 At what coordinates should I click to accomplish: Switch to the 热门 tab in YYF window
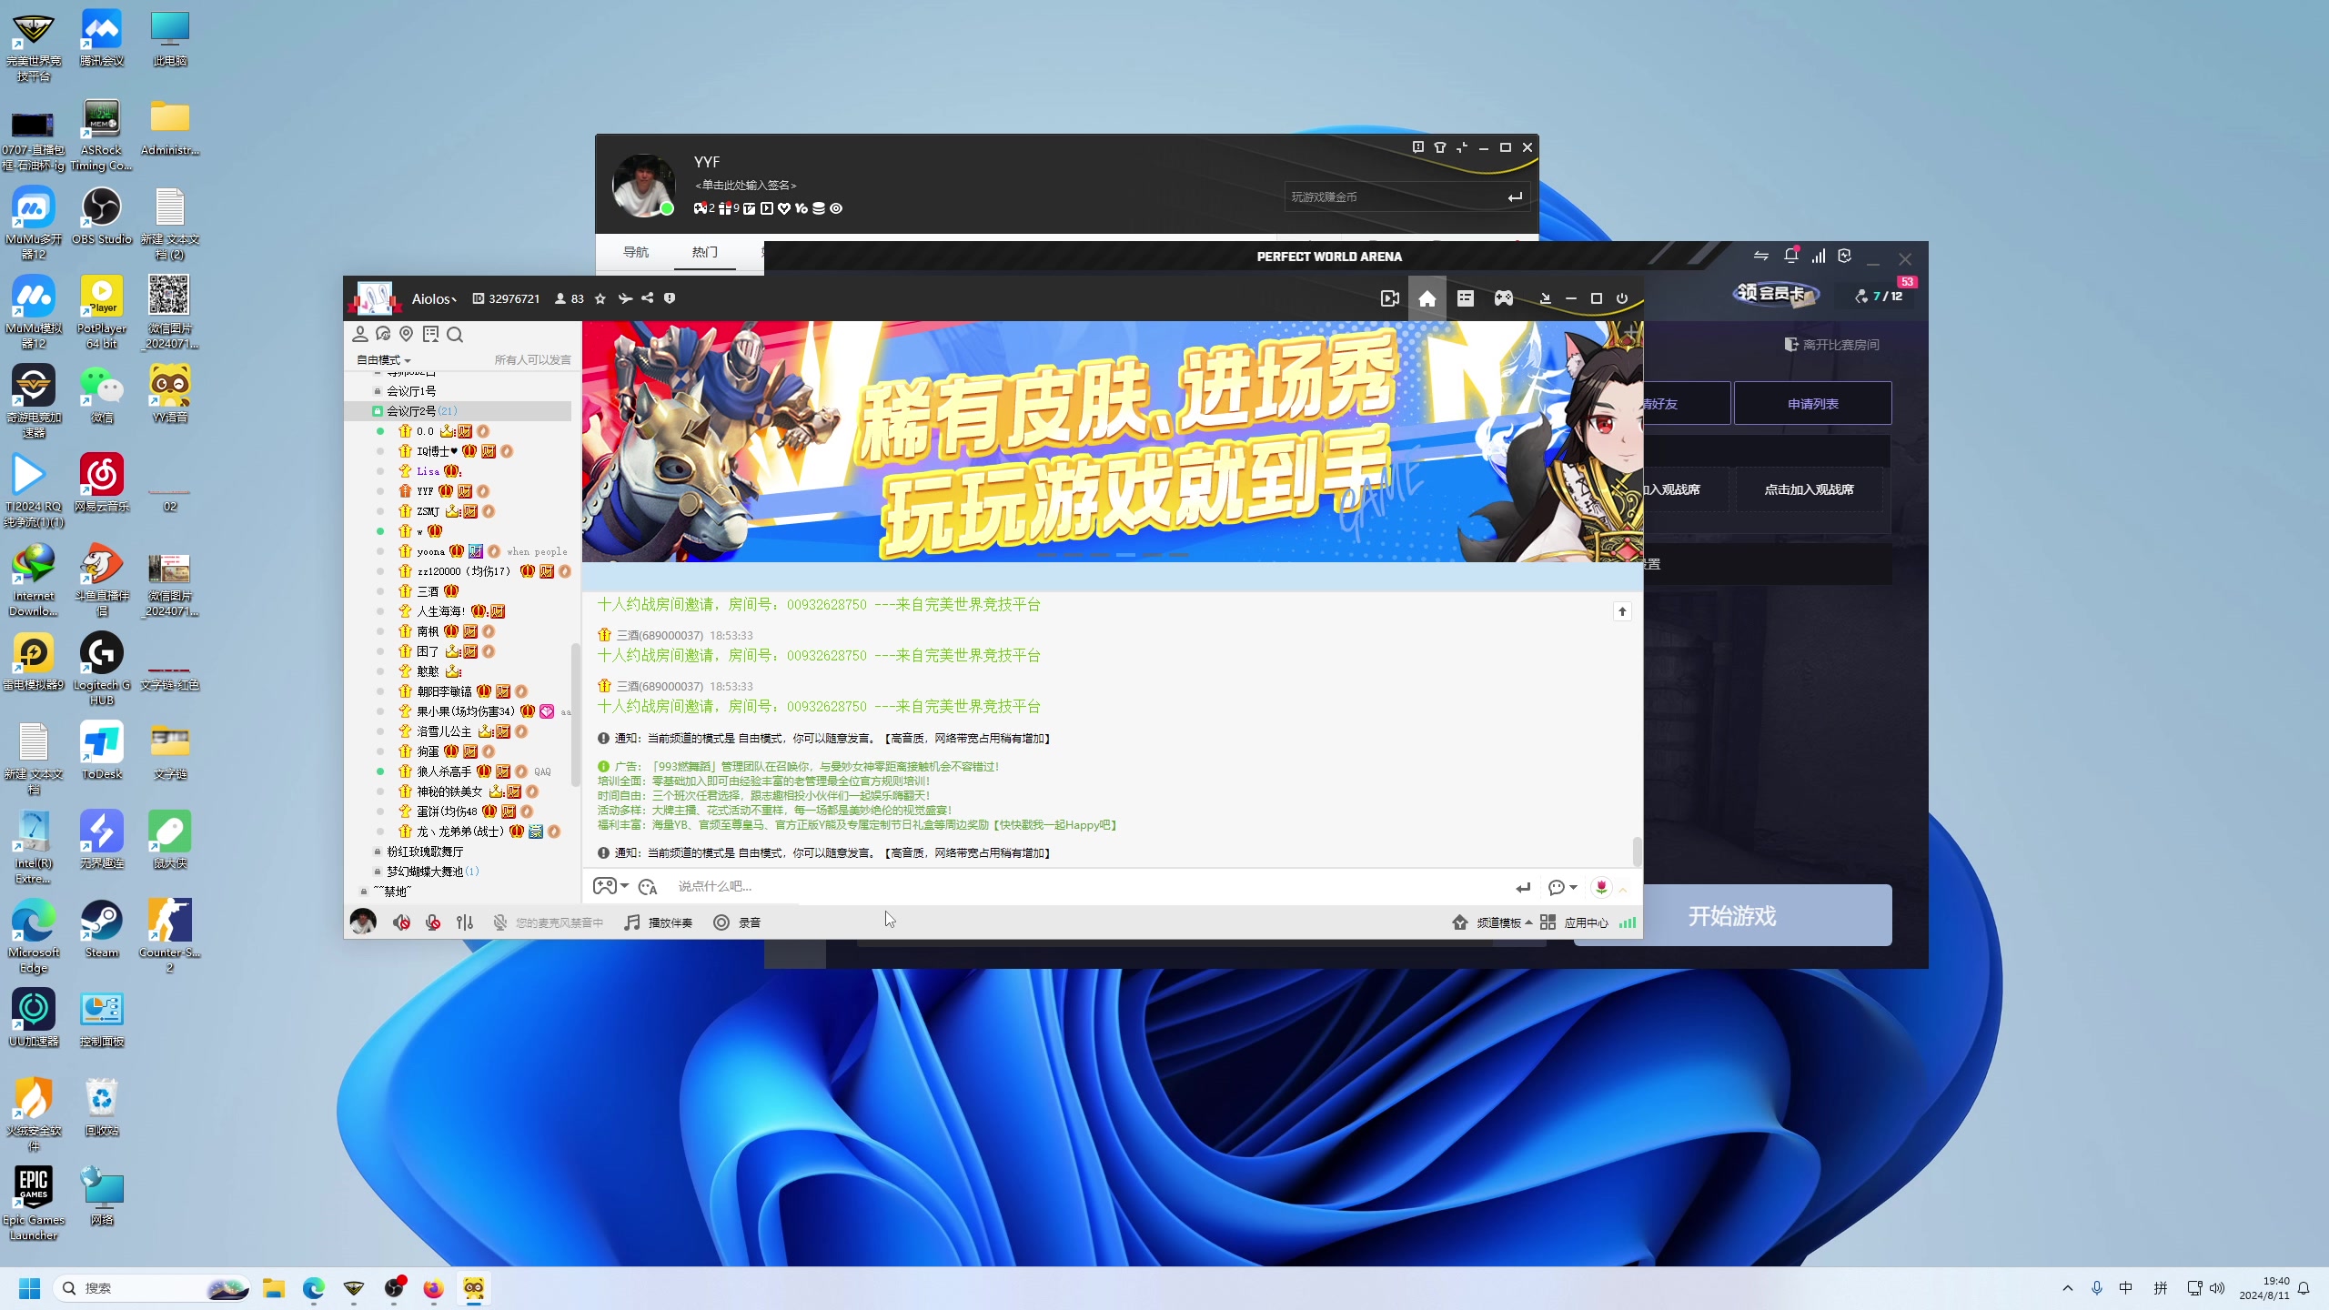pos(704,252)
